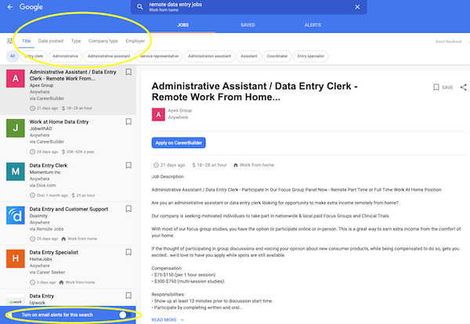Screen dimensions: 470x324
Task: Click the Google logo
Action: click(x=31, y=7)
